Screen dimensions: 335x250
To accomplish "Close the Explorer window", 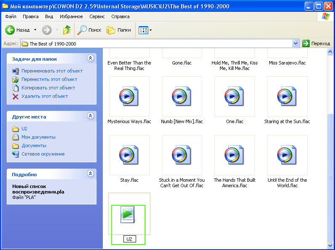I will coord(328,6).
